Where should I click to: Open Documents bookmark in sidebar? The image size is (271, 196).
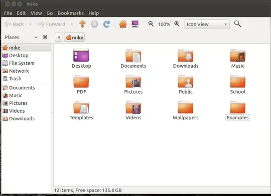pyautogui.click(x=26, y=88)
